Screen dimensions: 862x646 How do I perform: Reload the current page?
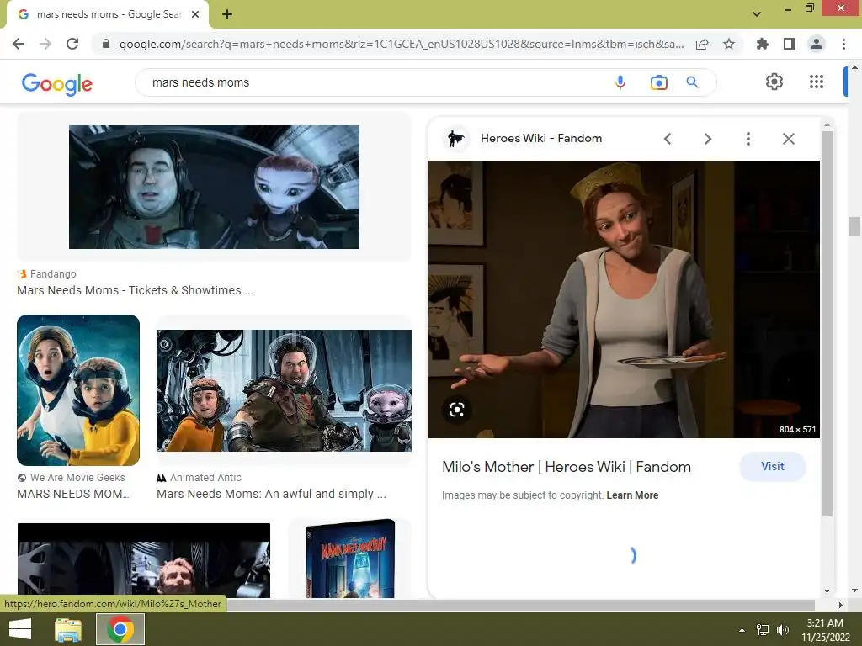click(72, 44)
